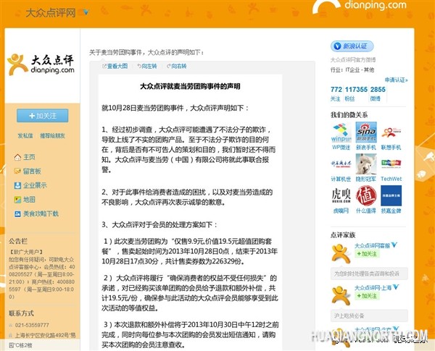The image size is (435, 351).
Task: Click the 公告栏 heading text
Action: click(x=18, y=241)
